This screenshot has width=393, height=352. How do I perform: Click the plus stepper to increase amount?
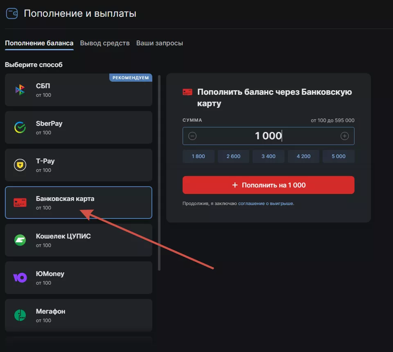[x=345, y=136]
